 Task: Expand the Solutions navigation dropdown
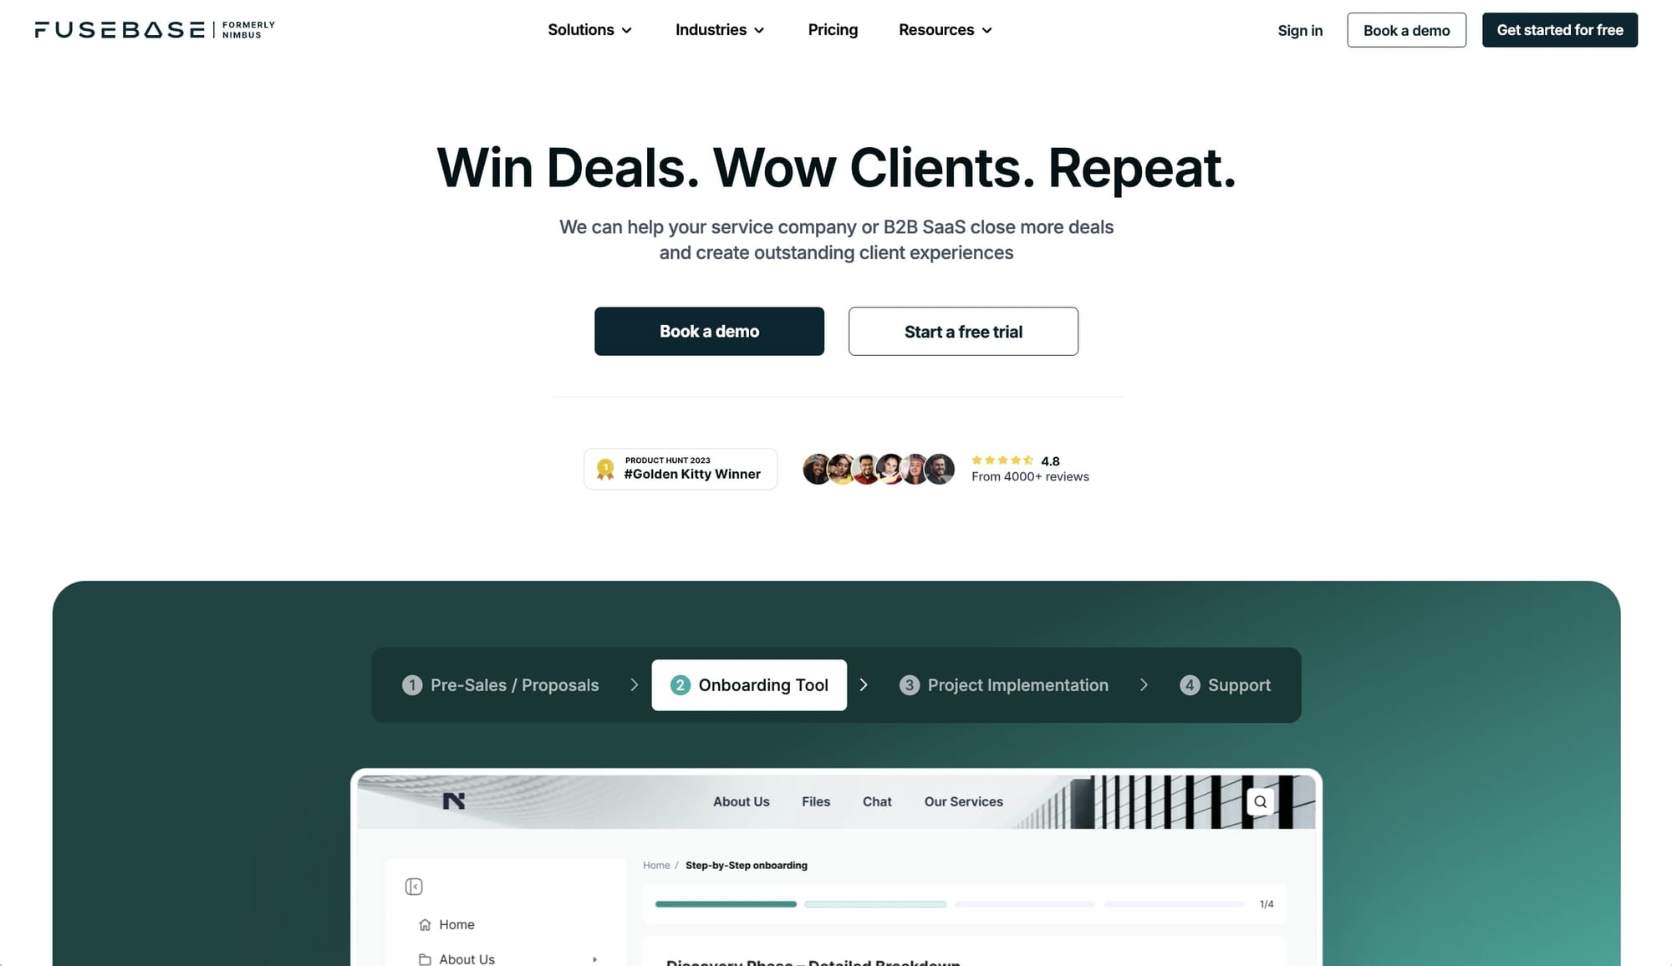click(x=589, y=28)
